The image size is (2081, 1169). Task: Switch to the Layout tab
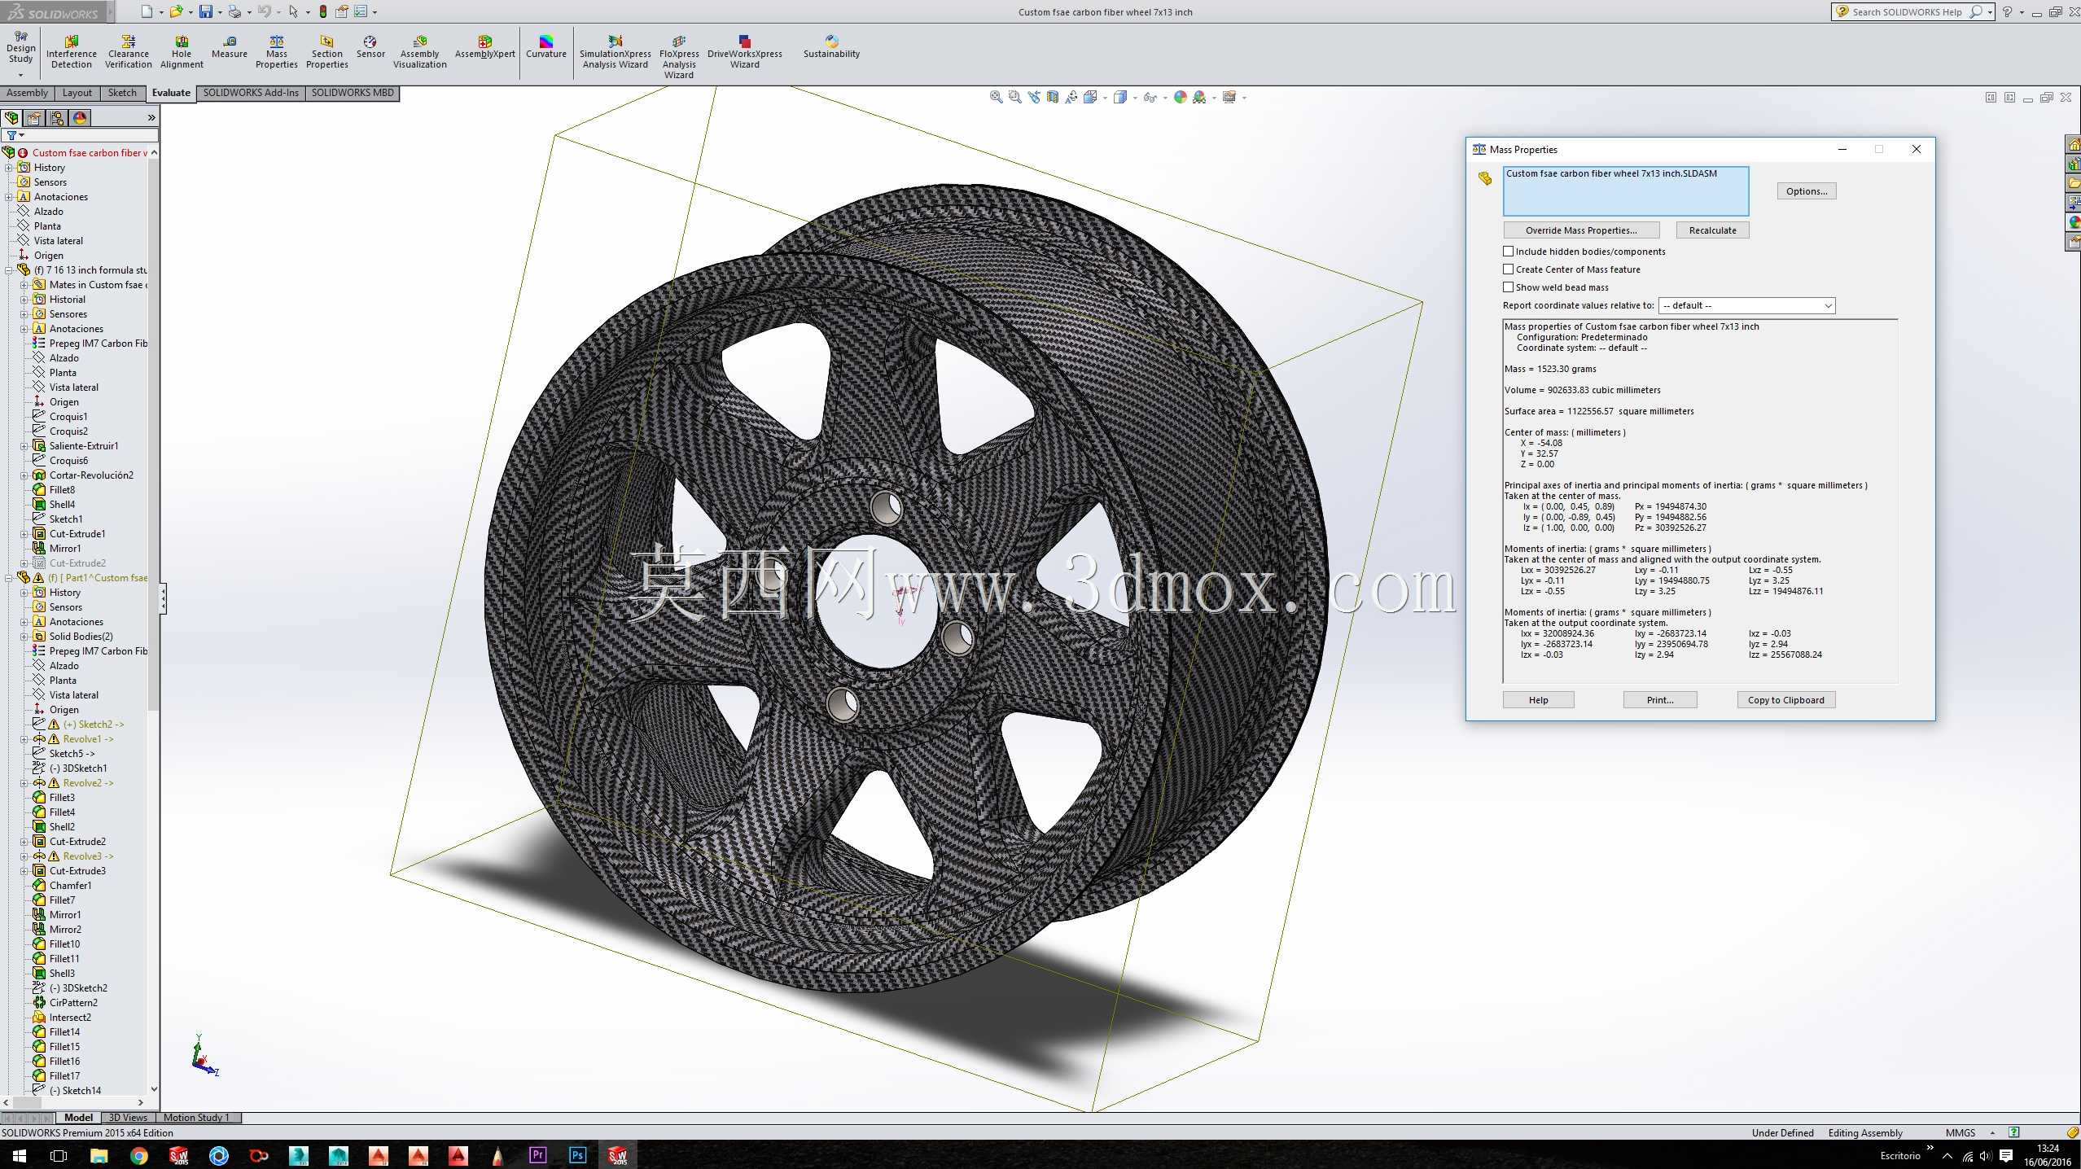coord(77,93)
